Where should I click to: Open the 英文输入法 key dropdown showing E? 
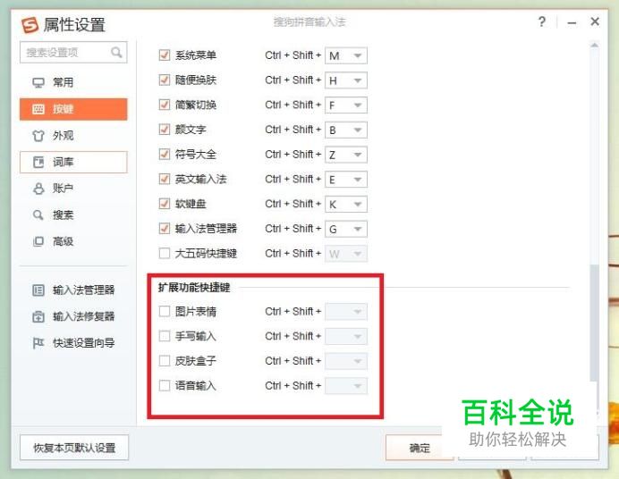[x=346, y=180]
